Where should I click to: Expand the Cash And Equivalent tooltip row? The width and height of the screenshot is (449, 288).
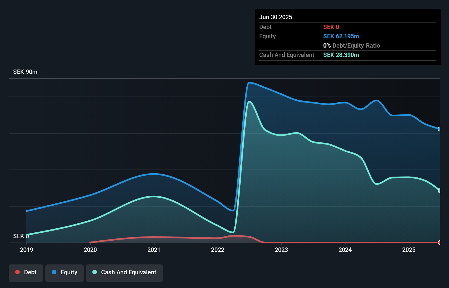pyautogui.click(x=287, y=55)
